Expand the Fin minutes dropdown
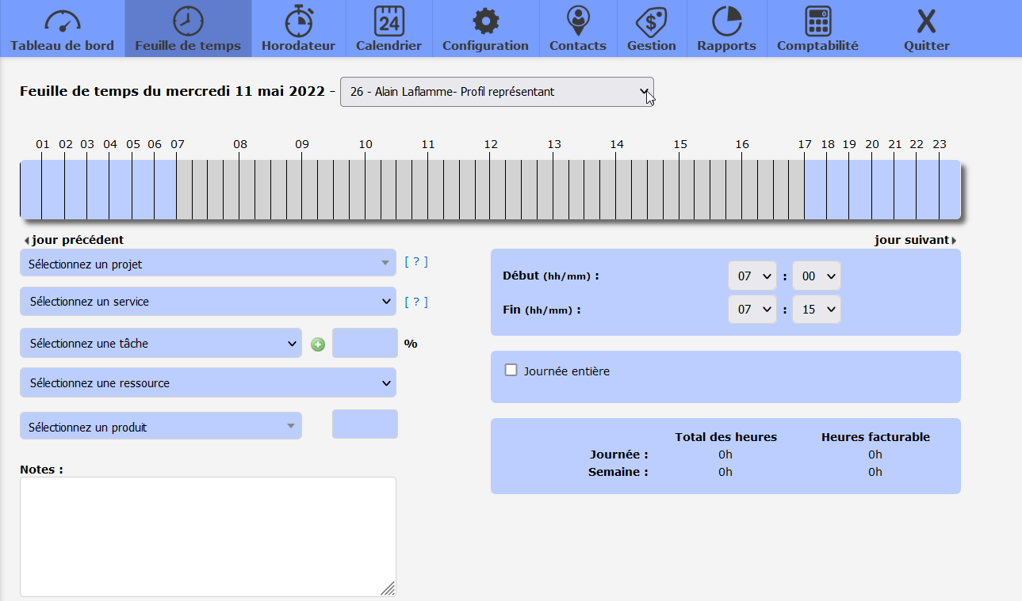Screen dimensions: 1022x601 click(x=816, y=310)
